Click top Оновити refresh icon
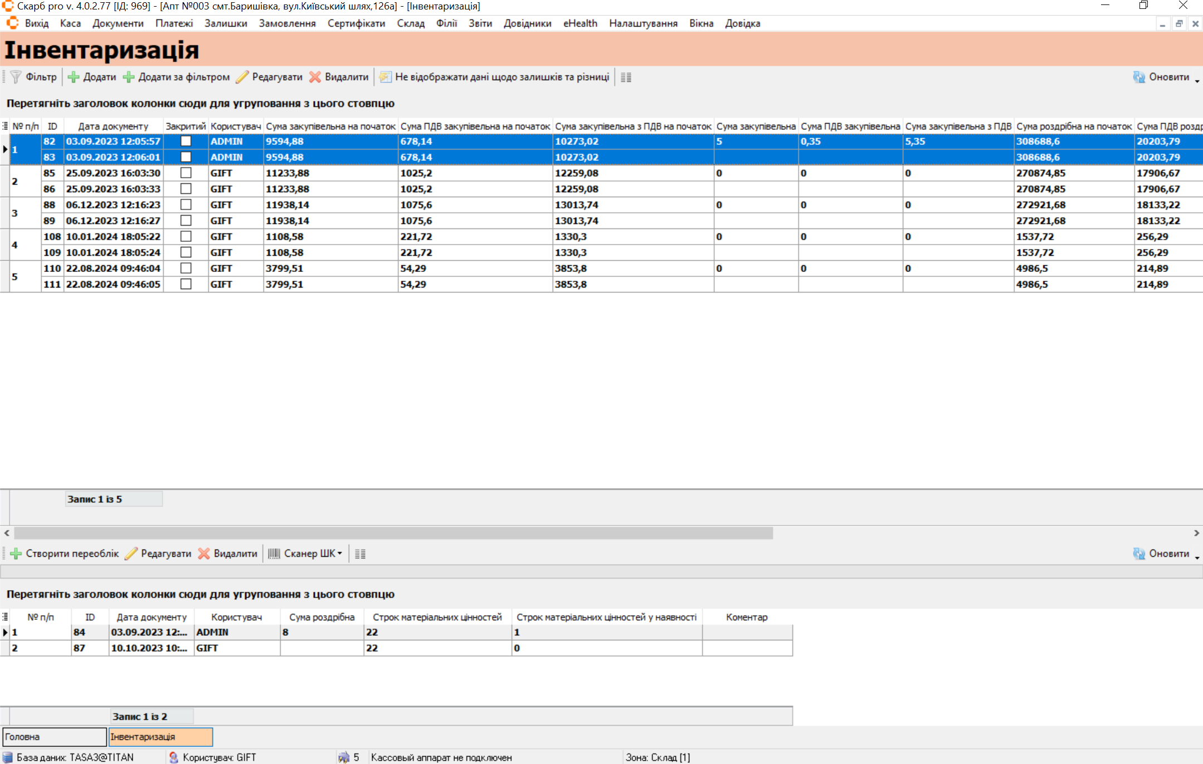The height and width of the screenshot is (764, 1203). click(x=1139, y=77)
